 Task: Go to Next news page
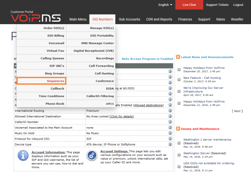click(x=237, y=111)
